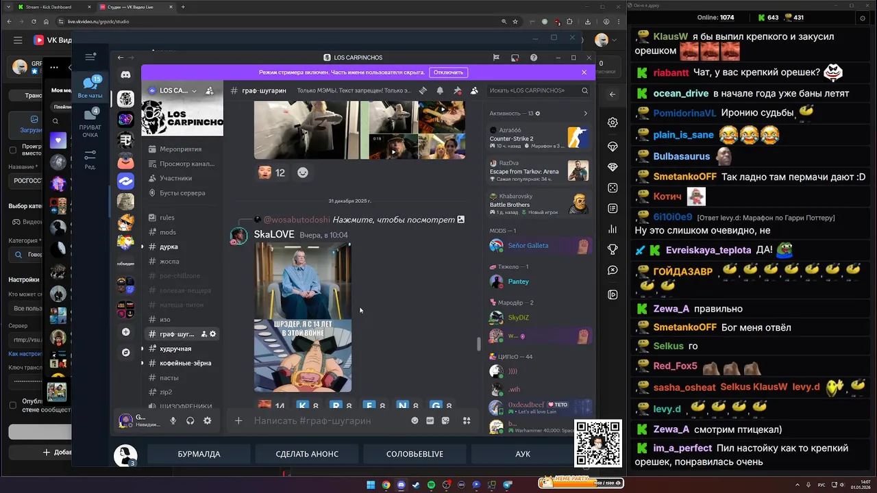The image size is (877, 493).
Task: Click the 12 reaction under collage
Action: point(272,173)
